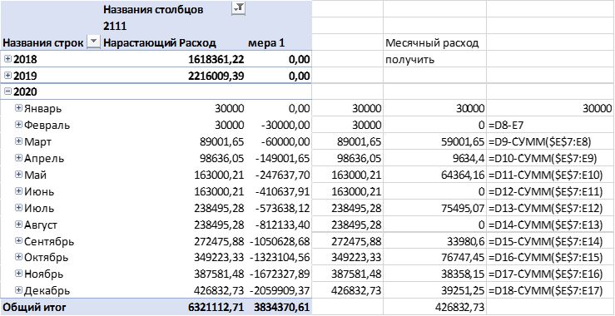This screenshot has width=615, height=316.
Task: Expand the 2019 year group
Action: click(x=7, y=76)
